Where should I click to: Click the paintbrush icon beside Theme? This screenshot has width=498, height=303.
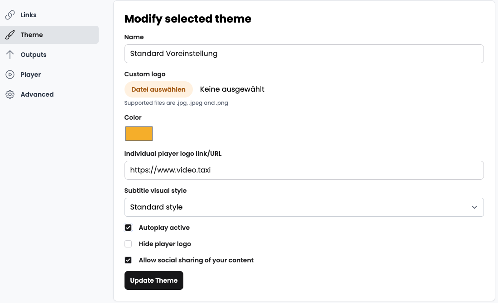pyautogui.click(x=10, y=35)
